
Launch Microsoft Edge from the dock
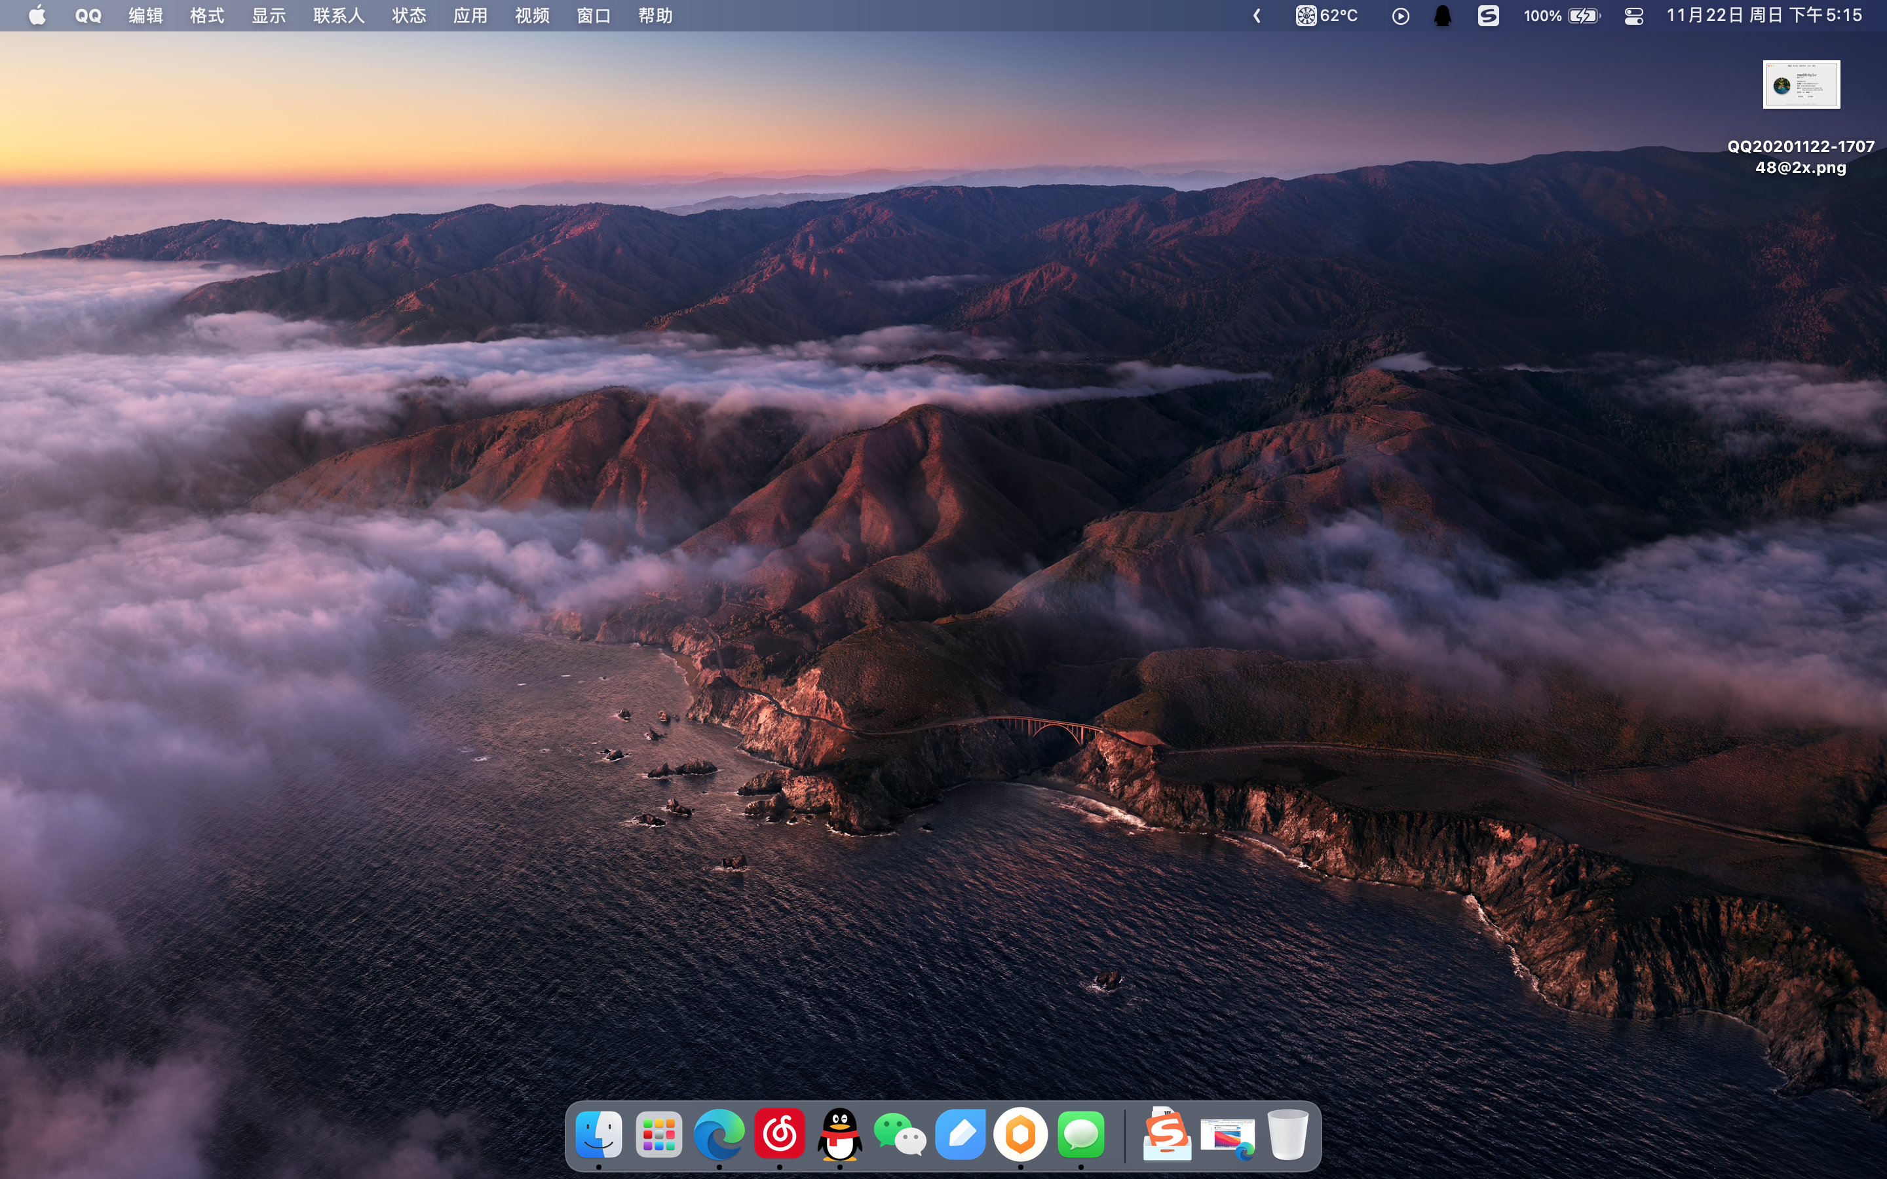(719, 1134)
